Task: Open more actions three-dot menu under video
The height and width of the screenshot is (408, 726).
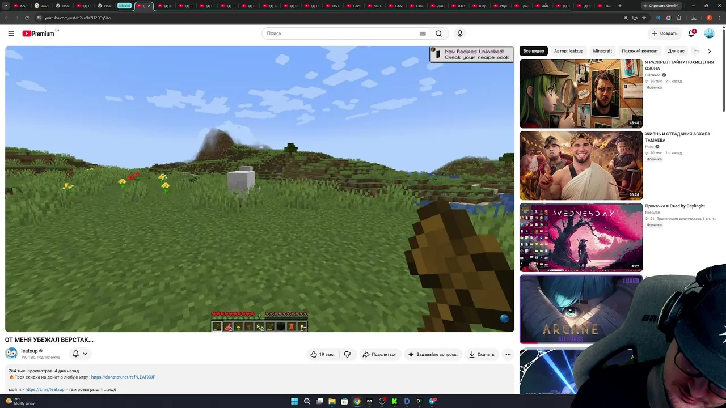Action: coord(508,354)
